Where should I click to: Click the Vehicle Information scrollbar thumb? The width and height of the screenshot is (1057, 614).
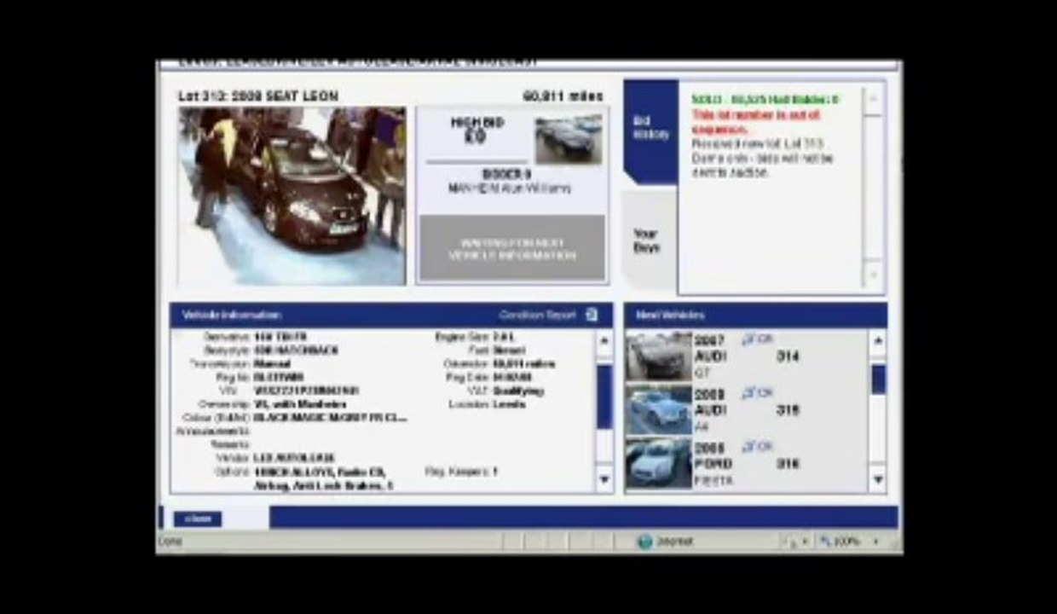[604, 397]
